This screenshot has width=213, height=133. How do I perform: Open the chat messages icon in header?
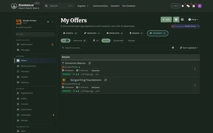(x=188, y=6)
